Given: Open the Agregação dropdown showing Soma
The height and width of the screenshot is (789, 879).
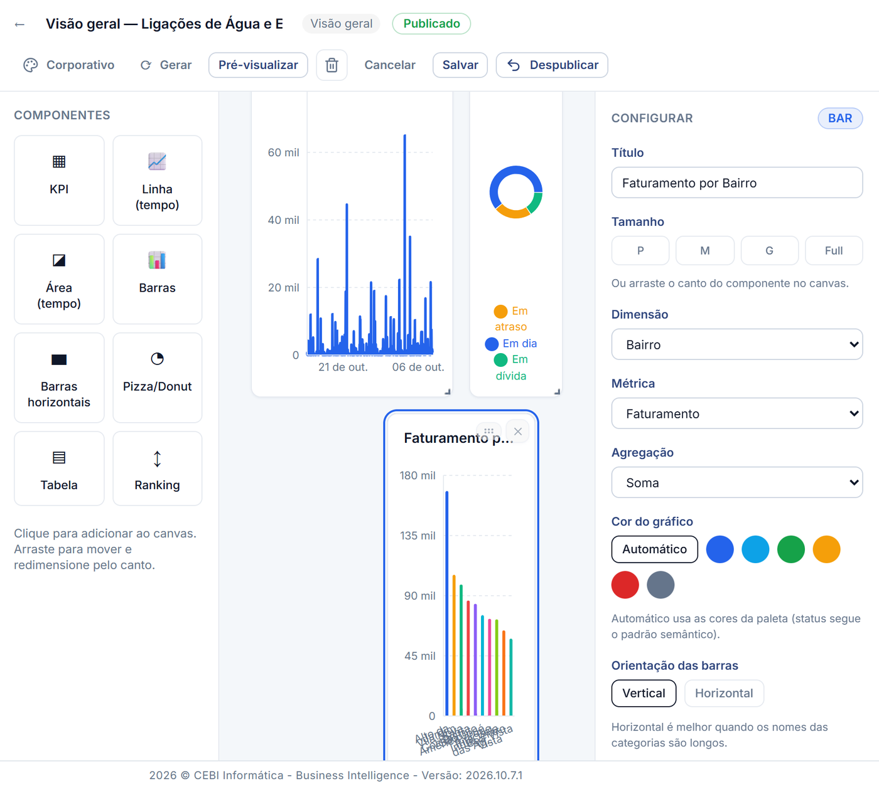Looking at the screenshot, I should 737,482.
